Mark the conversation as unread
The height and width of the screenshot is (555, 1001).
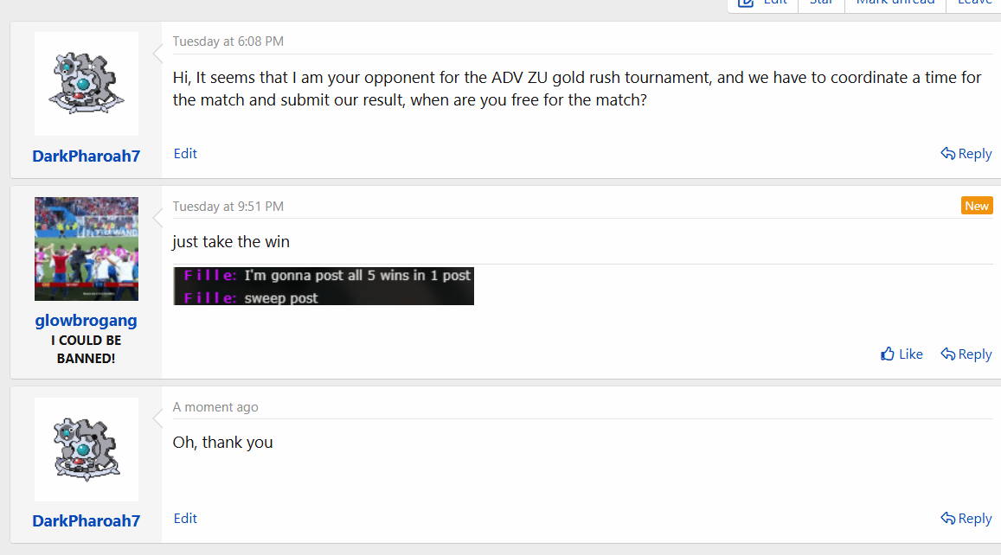(x=895, y=3)
